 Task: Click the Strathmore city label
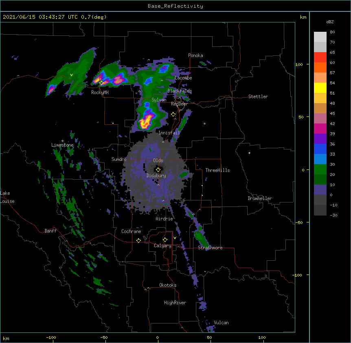point(210,248)
